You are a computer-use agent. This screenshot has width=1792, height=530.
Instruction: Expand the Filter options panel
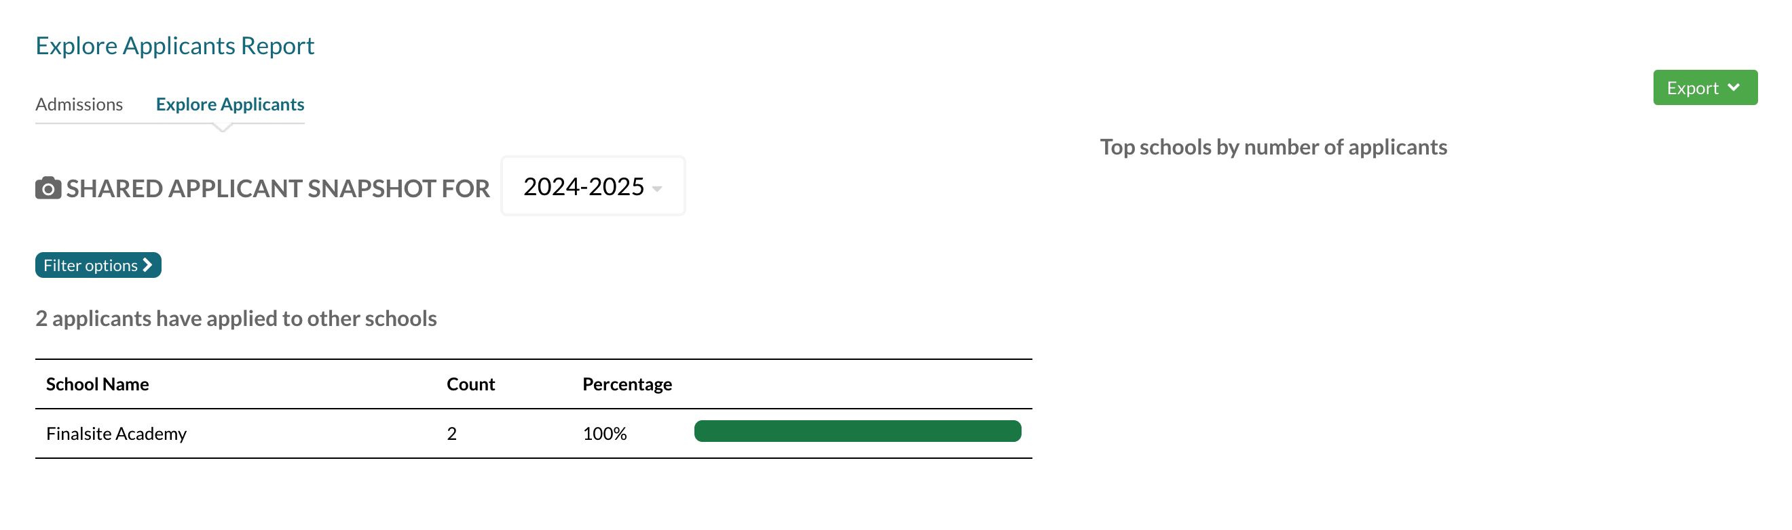tap(97, 264)
